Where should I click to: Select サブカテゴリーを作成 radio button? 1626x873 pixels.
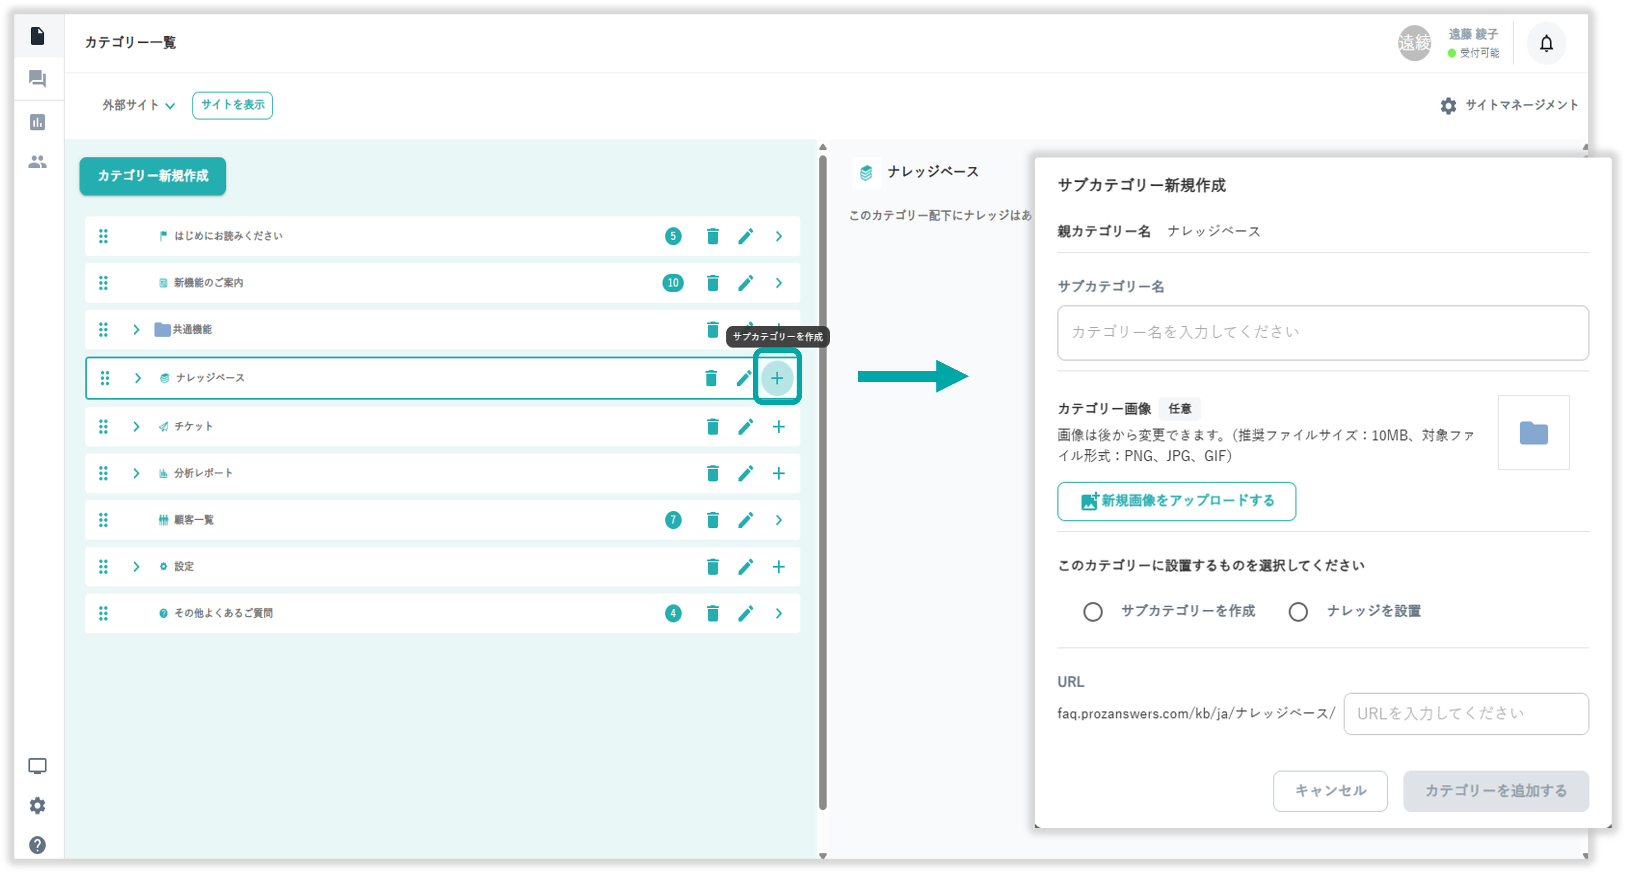pos(1093,612)
